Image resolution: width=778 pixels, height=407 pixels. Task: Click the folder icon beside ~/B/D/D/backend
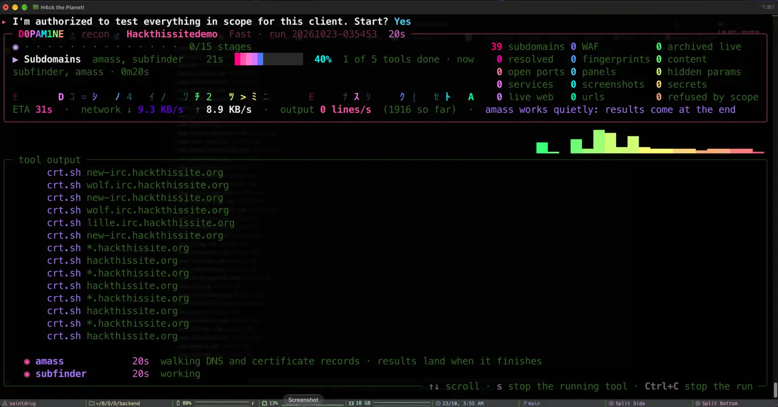(92, 403)
